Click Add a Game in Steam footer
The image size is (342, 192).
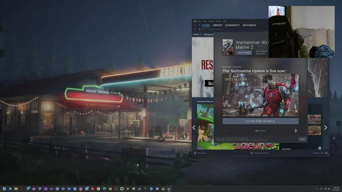click(200, 153)
